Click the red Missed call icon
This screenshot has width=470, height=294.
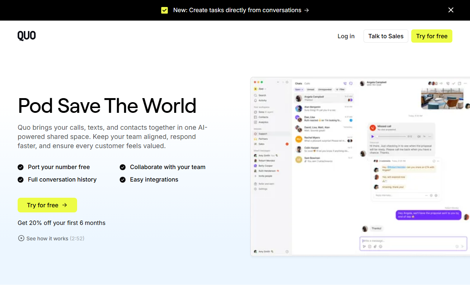(373, 128)
